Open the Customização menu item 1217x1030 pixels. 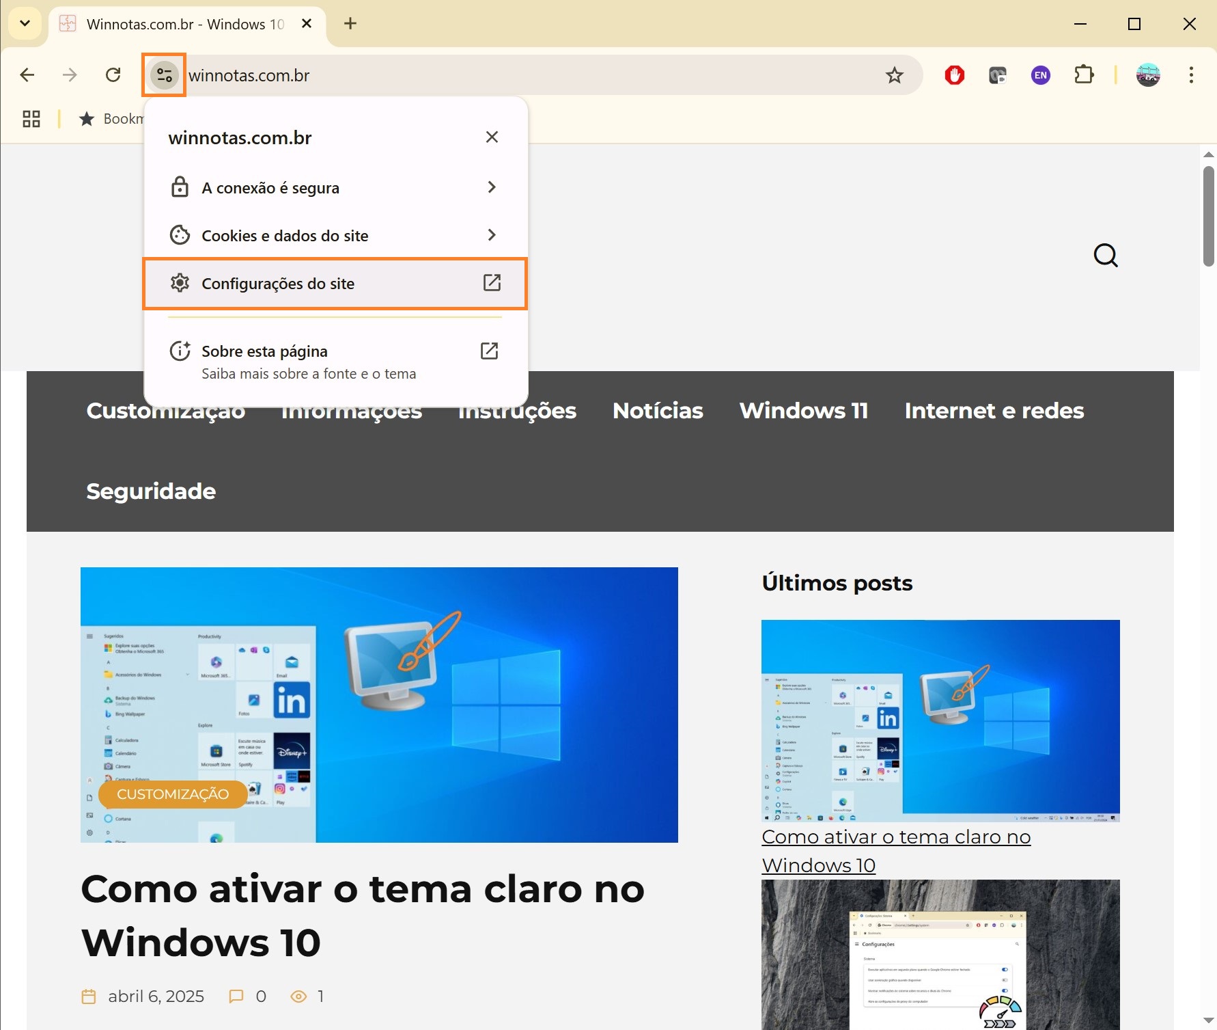tap(166, 411)
